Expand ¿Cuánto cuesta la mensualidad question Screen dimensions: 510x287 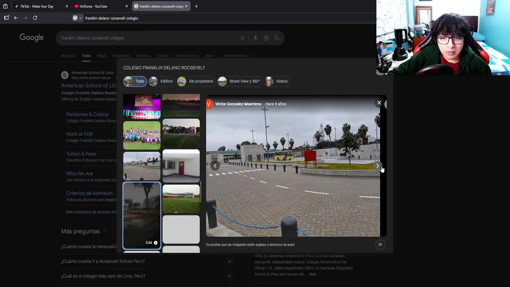(89, 247)
